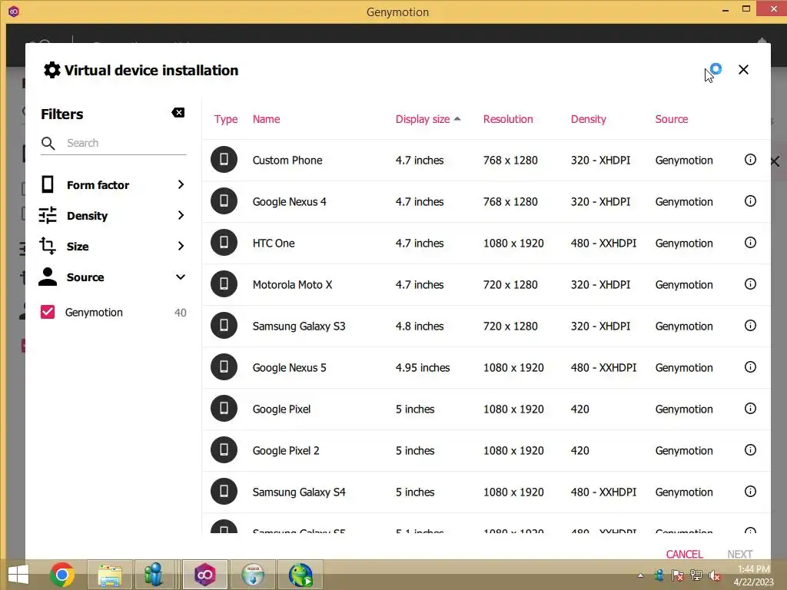Screen dimensions: 787x590
Task: Click the search magnifier icon
Action: pos(48,144)
